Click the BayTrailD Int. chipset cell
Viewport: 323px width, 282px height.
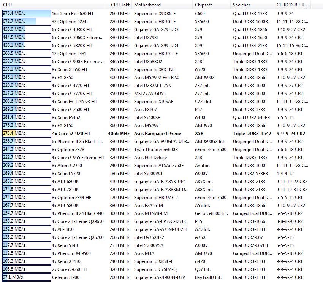tap(208, 277)
